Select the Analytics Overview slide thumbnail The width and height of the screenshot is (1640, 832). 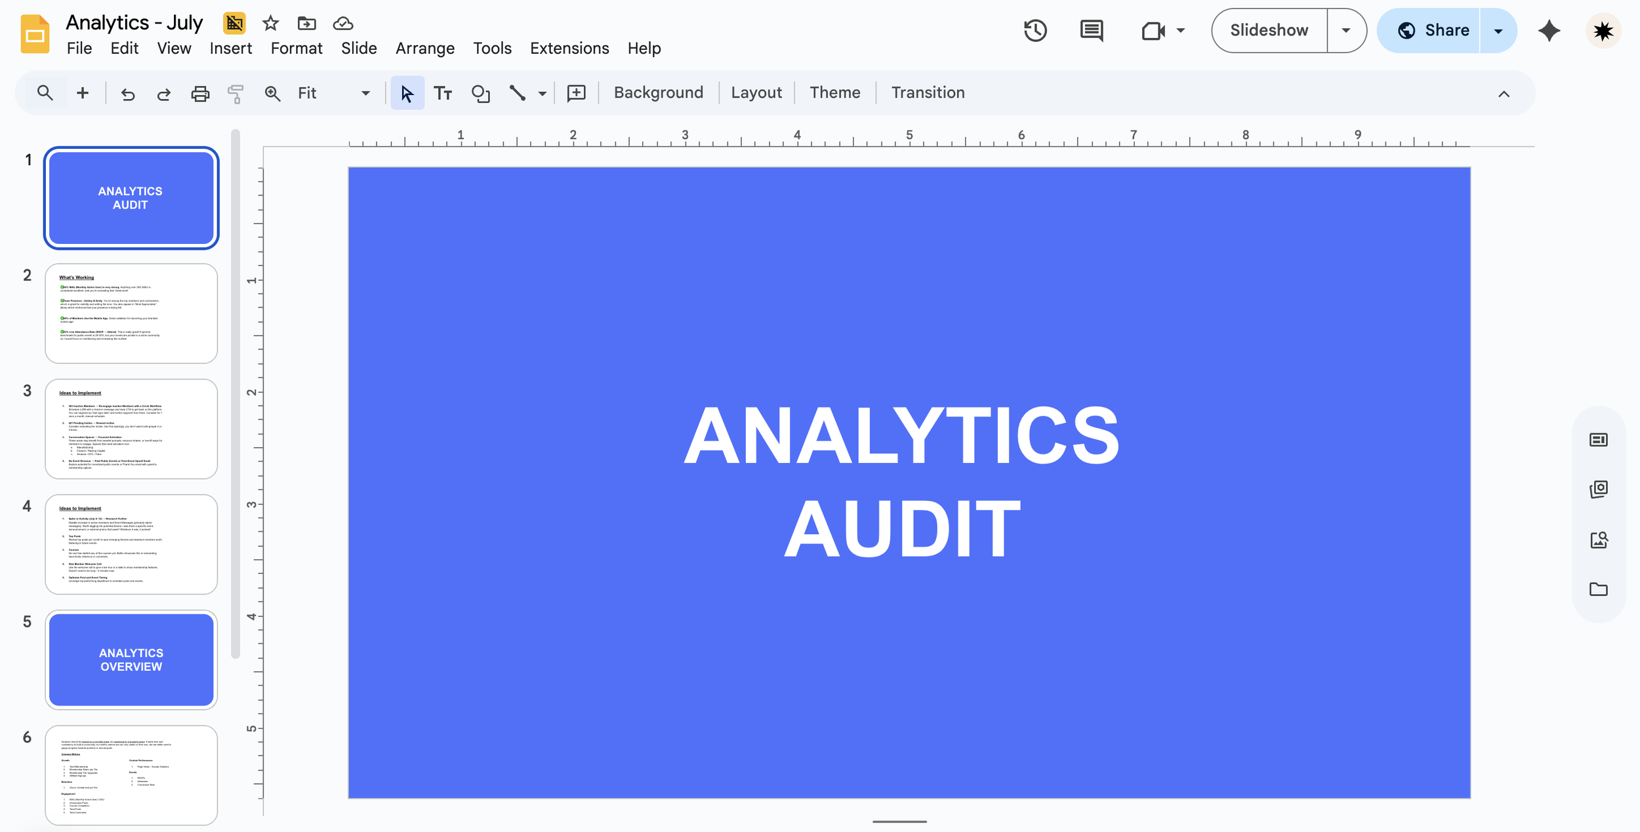131,660
